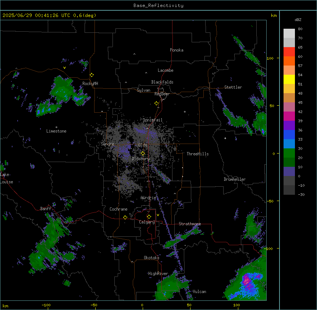Click the white asterisk marker above Limestone

point(56,127)
